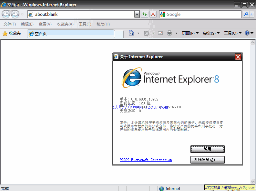This screenshot has width=256, height=191.
Task: Open the 文件(F) menu
Action: click(x=10, y=24)
